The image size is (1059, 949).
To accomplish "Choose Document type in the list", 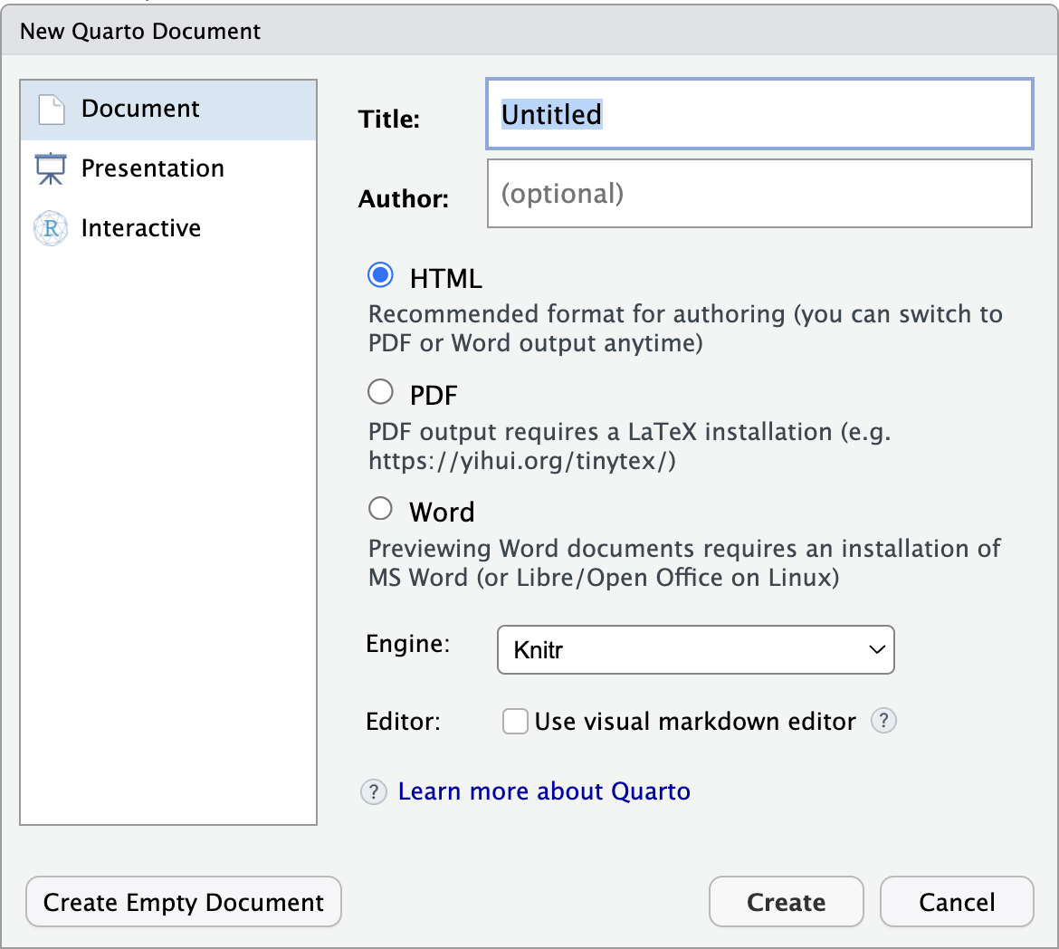I will [168, 110].
